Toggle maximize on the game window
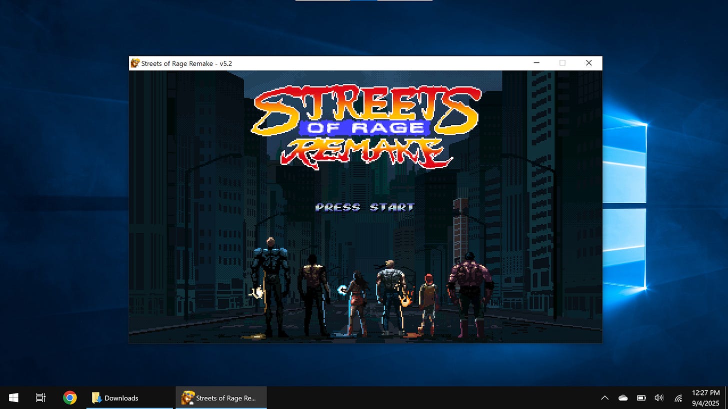This screenshot has width=728, height=409. point(562,63)
